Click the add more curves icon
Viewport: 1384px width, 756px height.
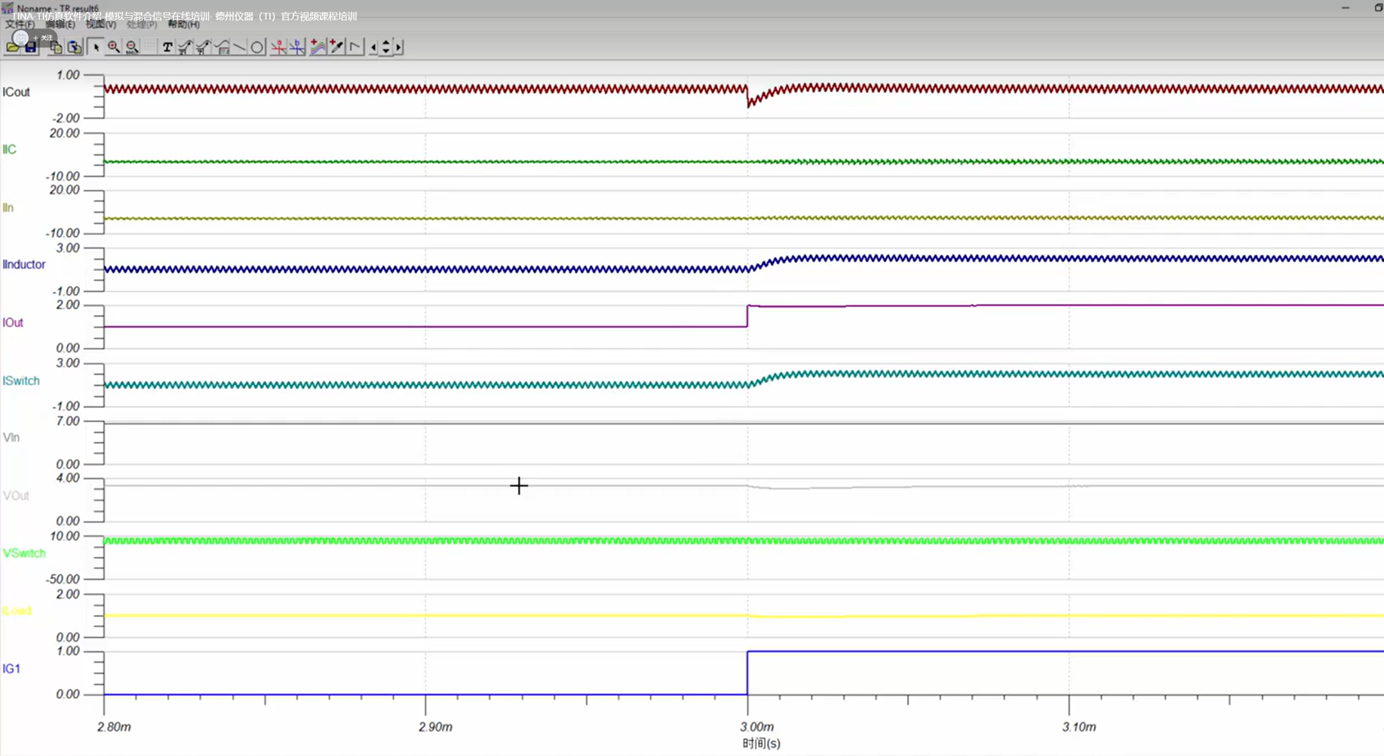coord(317,47)
